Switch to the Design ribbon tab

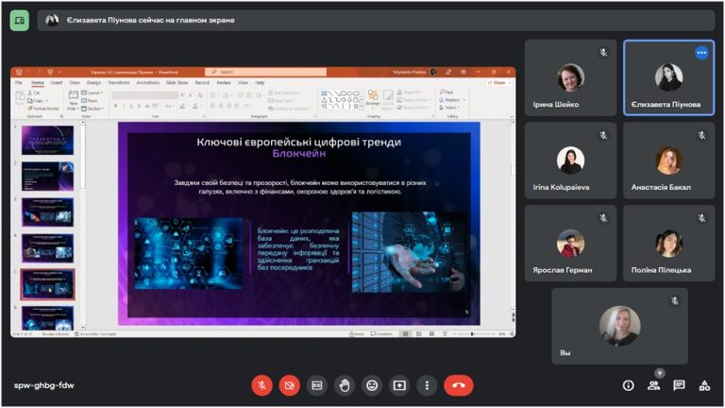tap(93, 83)
